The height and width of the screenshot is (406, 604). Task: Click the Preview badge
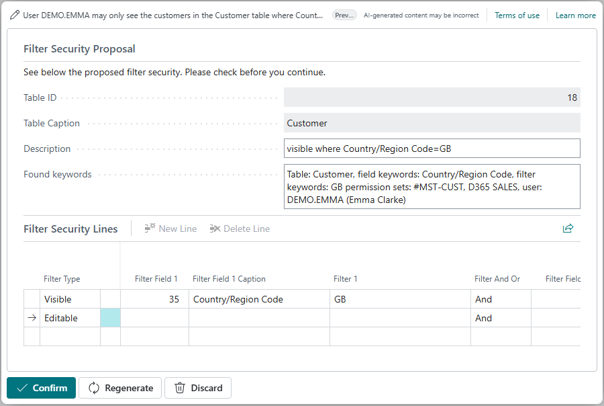coord(344,15)
